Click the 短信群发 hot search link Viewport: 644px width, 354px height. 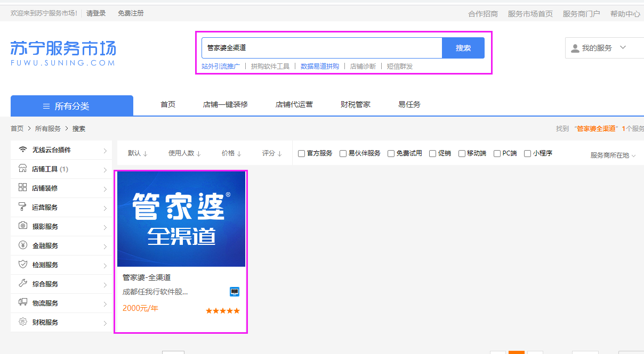click(x=400, y=67)
